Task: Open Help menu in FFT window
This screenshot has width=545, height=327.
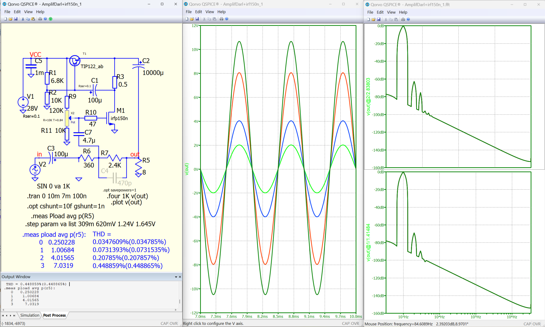Action: (x=403, y=12)
